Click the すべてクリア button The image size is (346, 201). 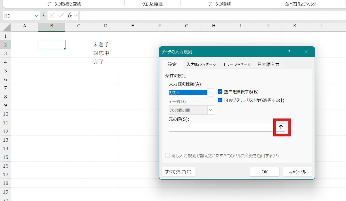click(178, 172)
